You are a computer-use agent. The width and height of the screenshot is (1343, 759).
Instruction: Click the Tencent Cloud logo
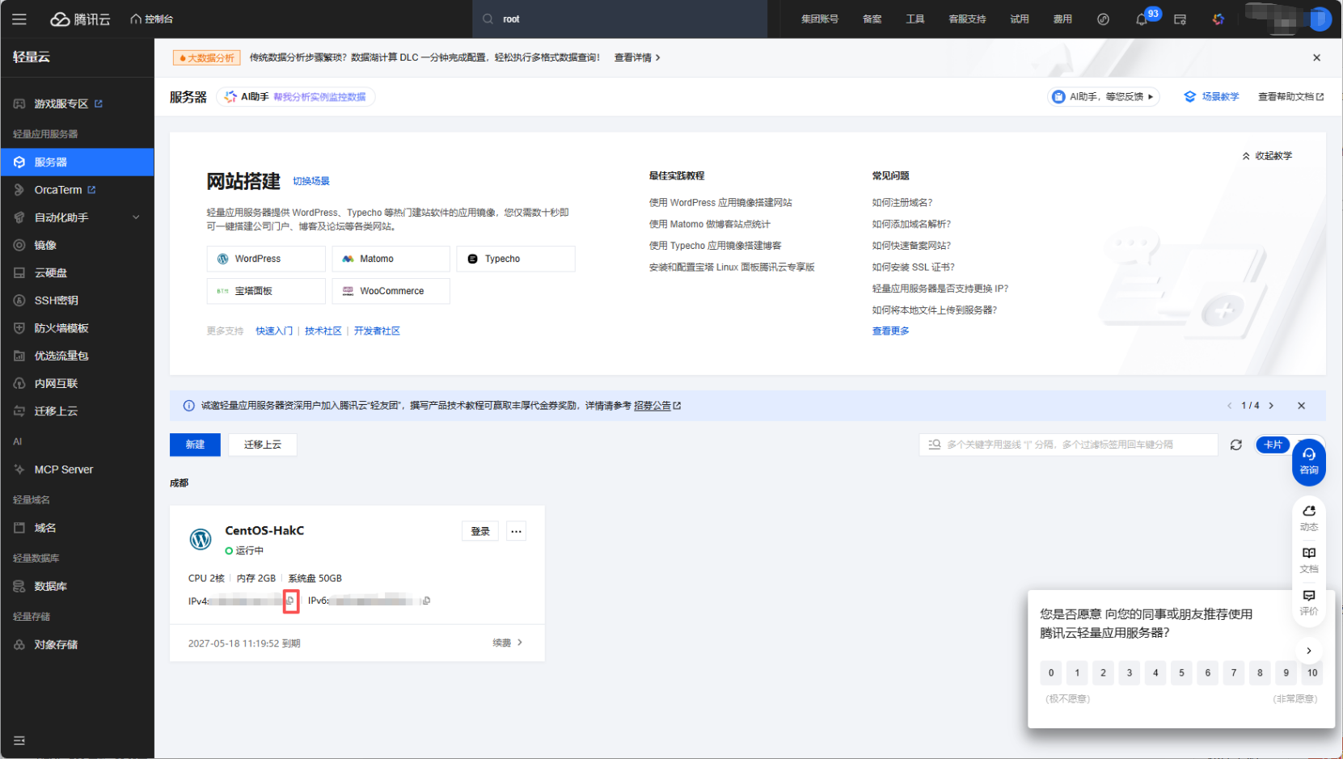(80, 19)
